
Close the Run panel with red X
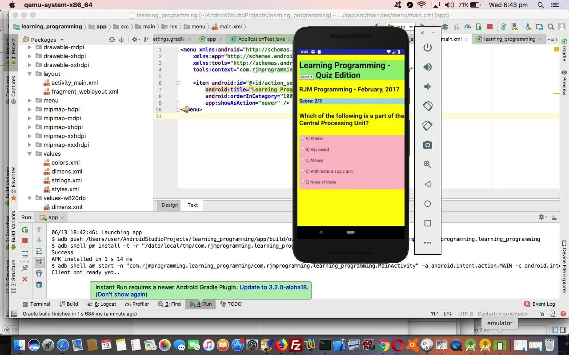25,279
